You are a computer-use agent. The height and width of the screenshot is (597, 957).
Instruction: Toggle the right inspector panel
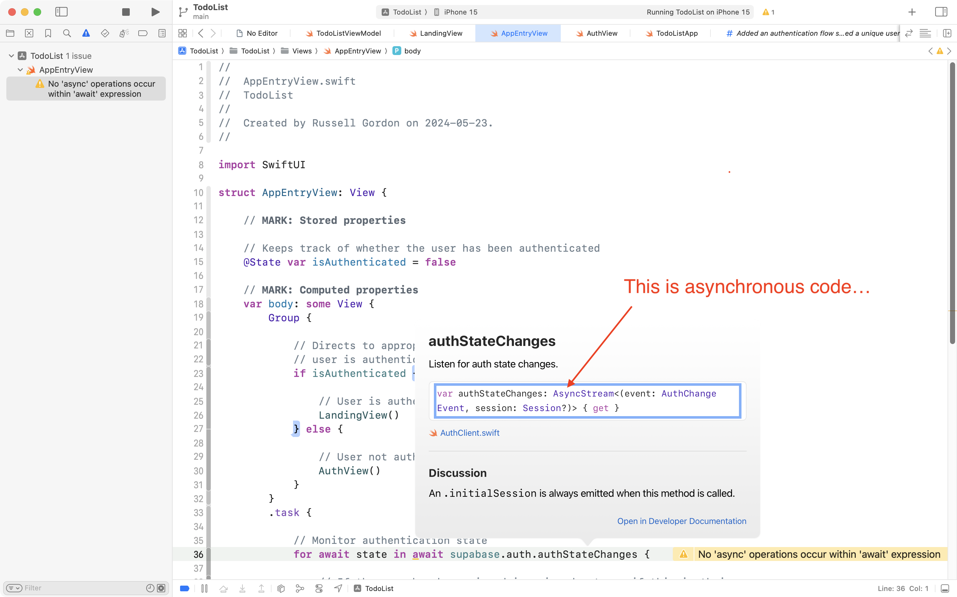click(x=941, y=12)
